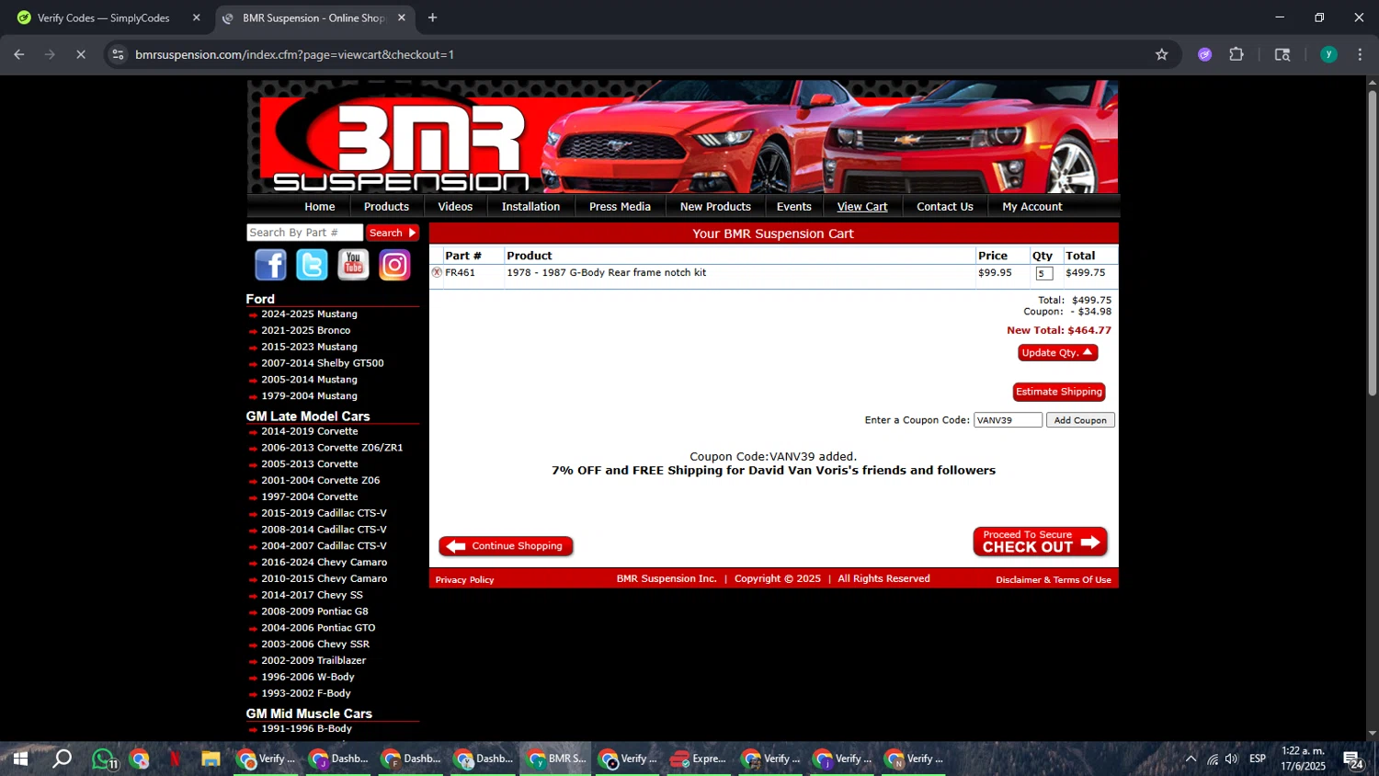Screen dimensions: 1379x776
Task: View site information icon in address bar
Action: coord(118,54)
